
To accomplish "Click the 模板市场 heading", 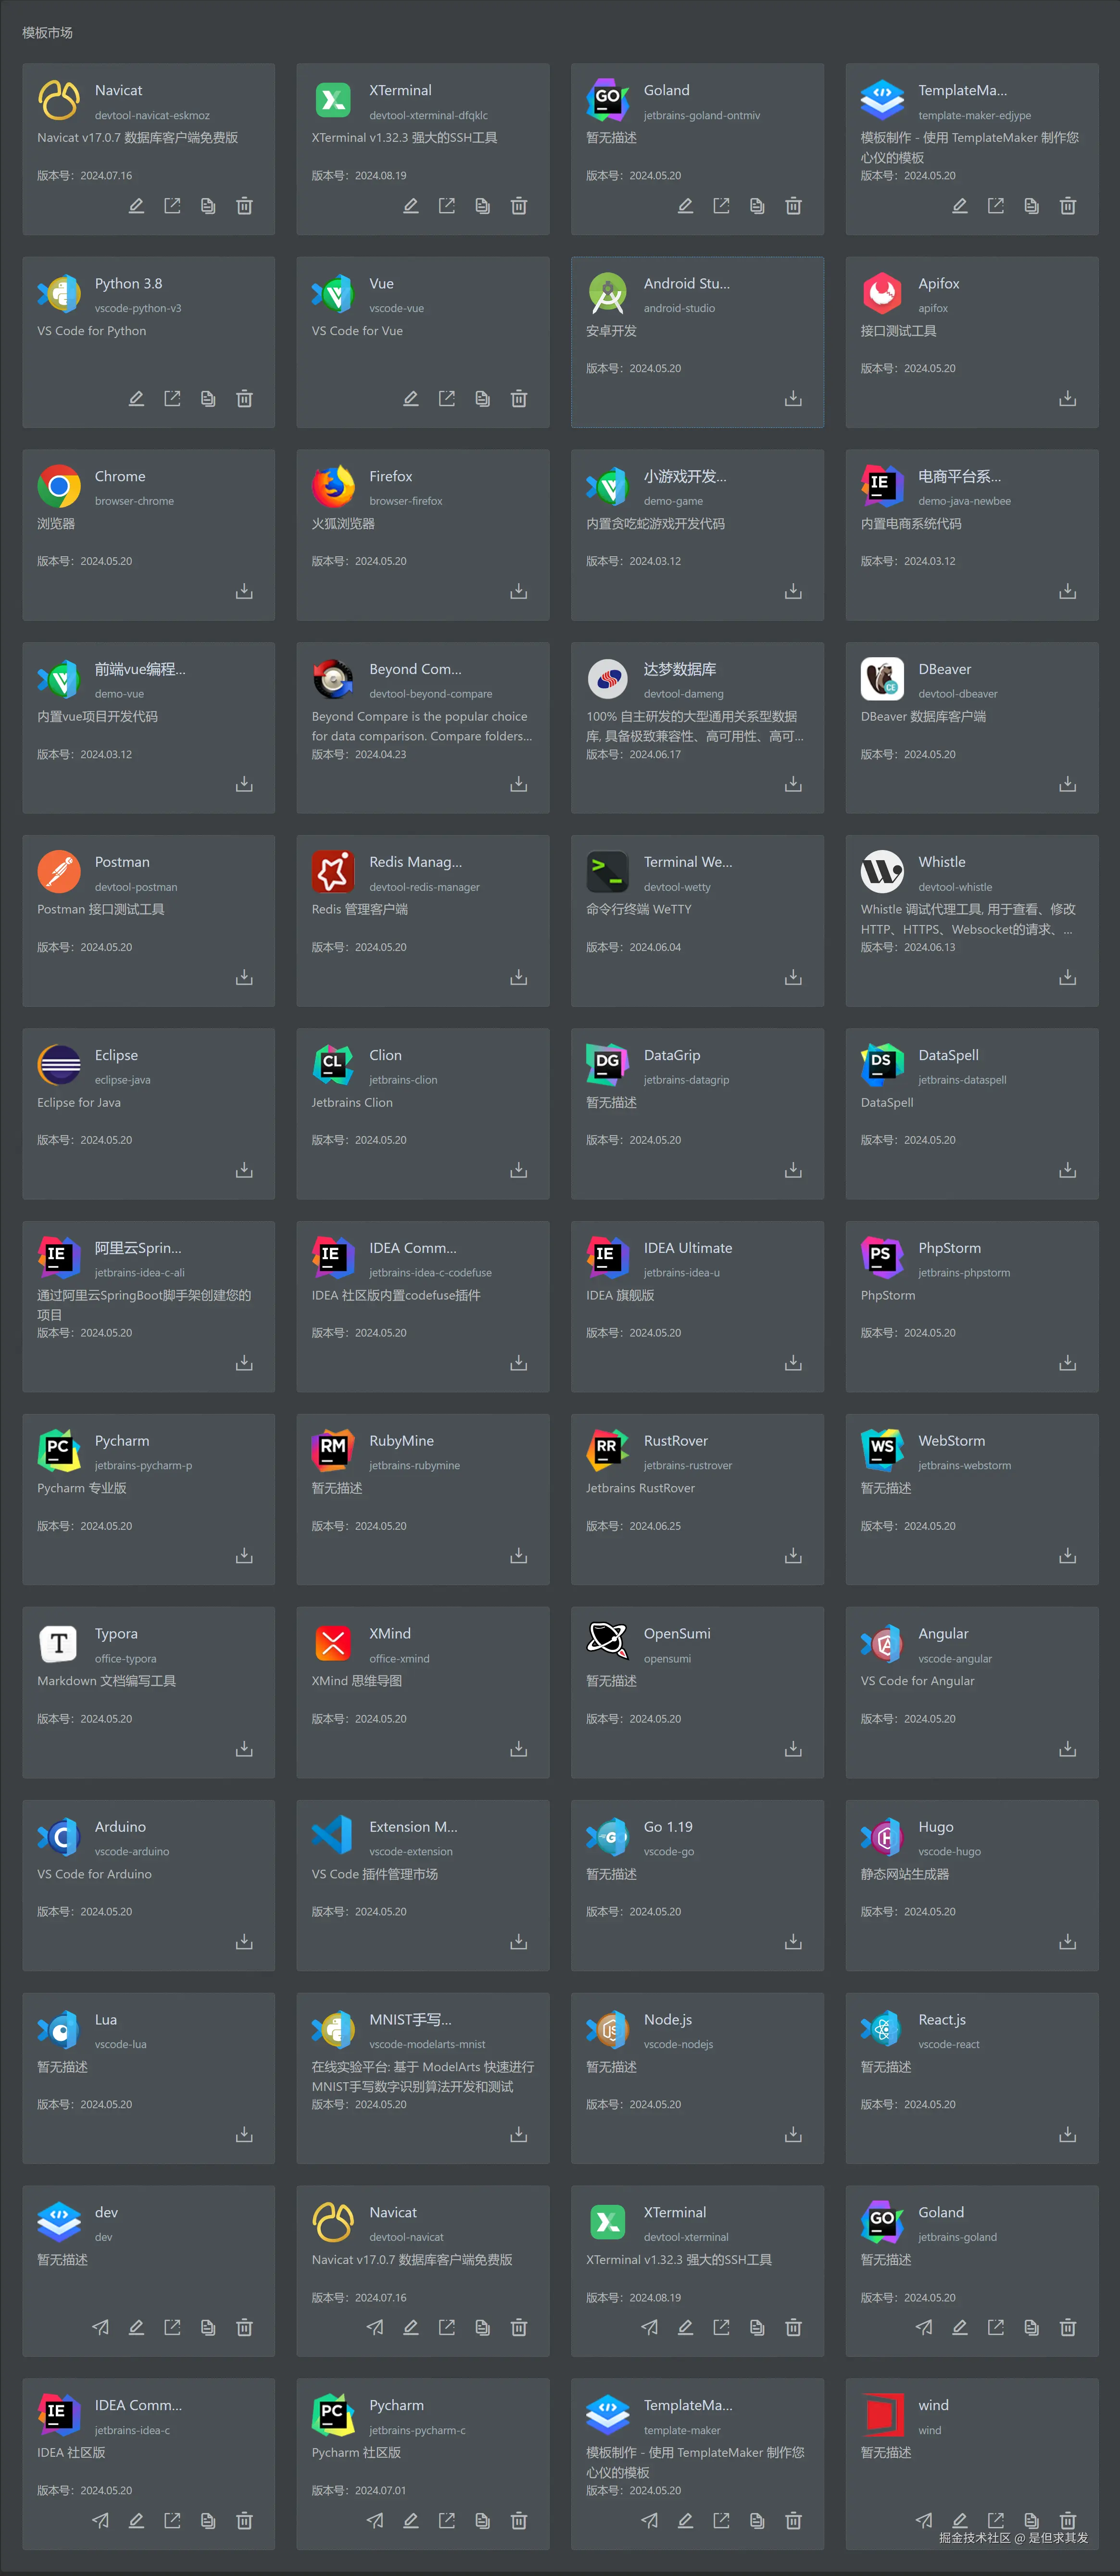I will pos(47,33).
